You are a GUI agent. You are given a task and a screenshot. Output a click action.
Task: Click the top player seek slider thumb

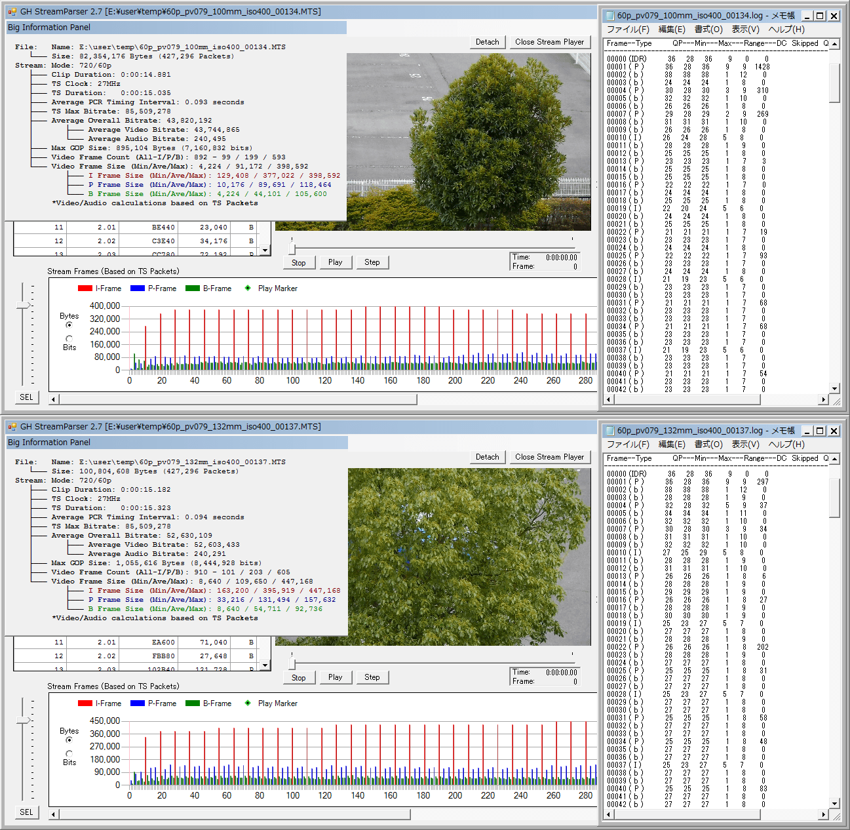click(292, 248)
